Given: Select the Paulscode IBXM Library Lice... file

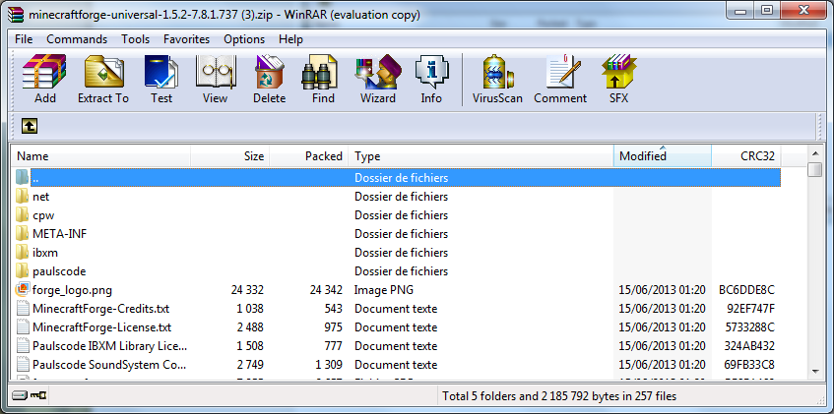Looking at the screenshot, I should pos(109,346).
